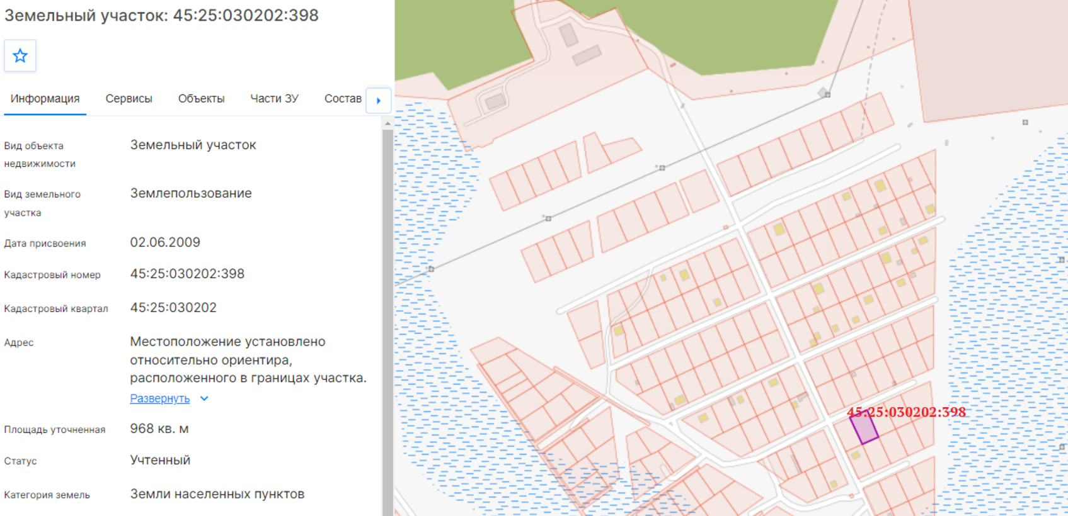
Task: Expand address with chevron next to Развернуть
Action: (204, 398)
